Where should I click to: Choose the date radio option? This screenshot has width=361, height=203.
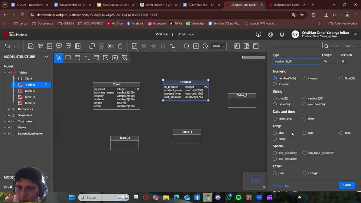tap(304, 118)
